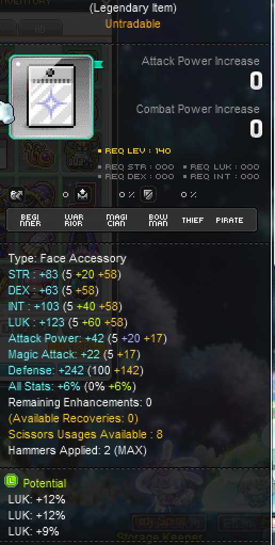The image size is (275, 545).
Task: Select the Warrior job label
Action: (x=74, y=220)
